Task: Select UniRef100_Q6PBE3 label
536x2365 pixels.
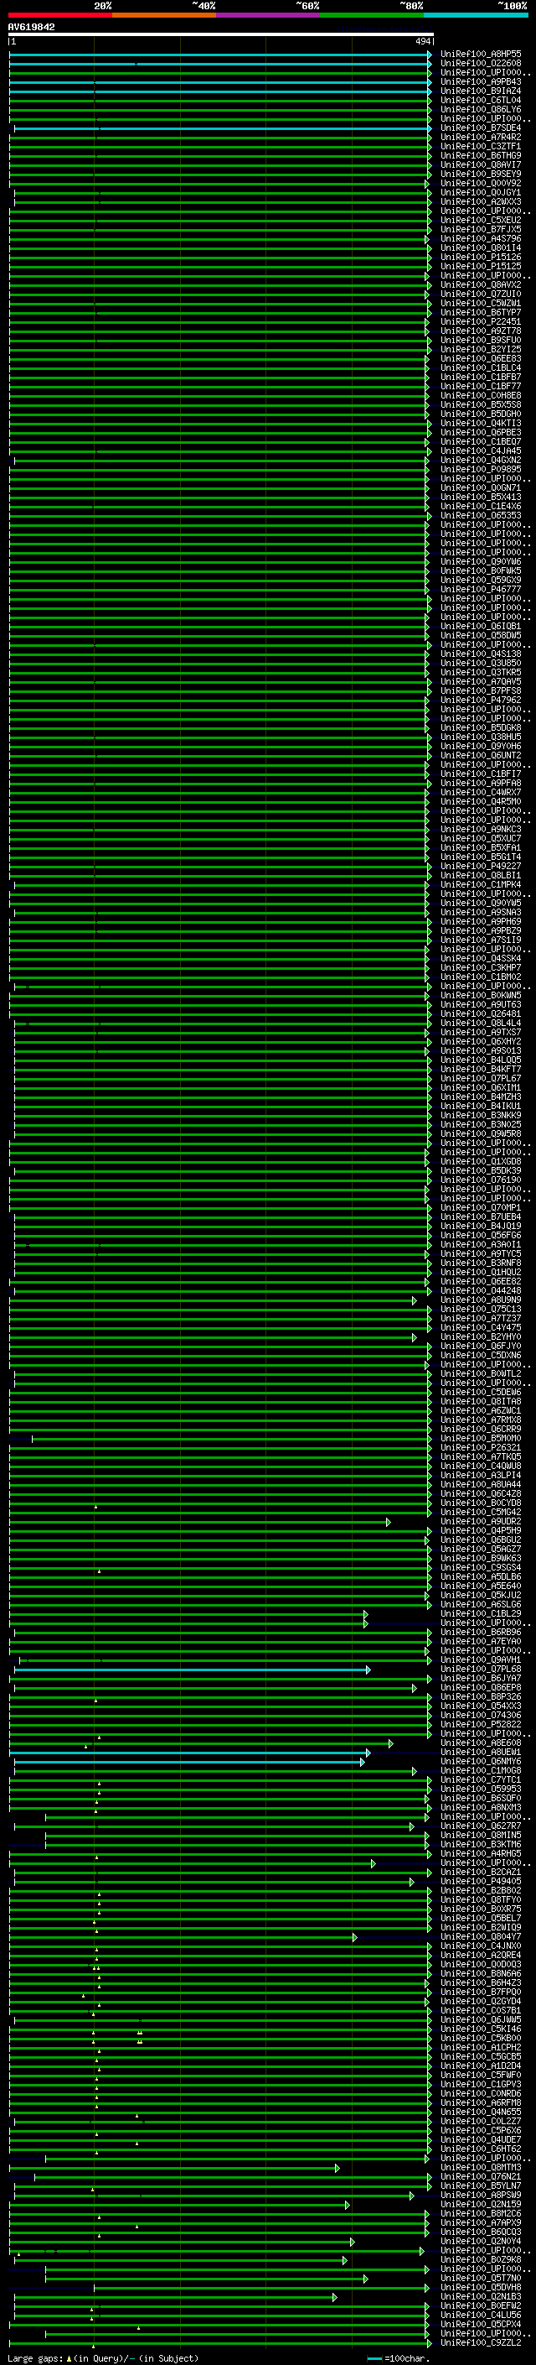Action: tap(481, 432)
